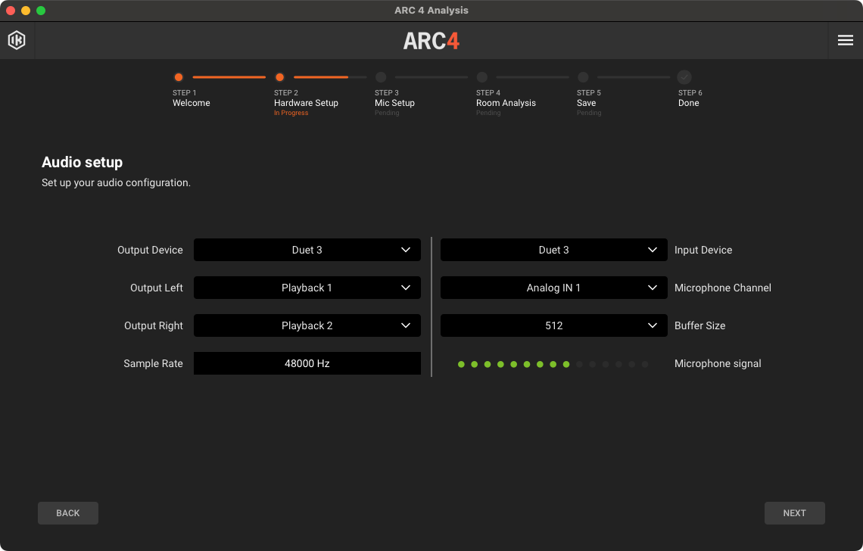The width and height of the screenshot is (863, 551).
Task: Close the ARC 4 Analysis window
Action: point(11,11)
